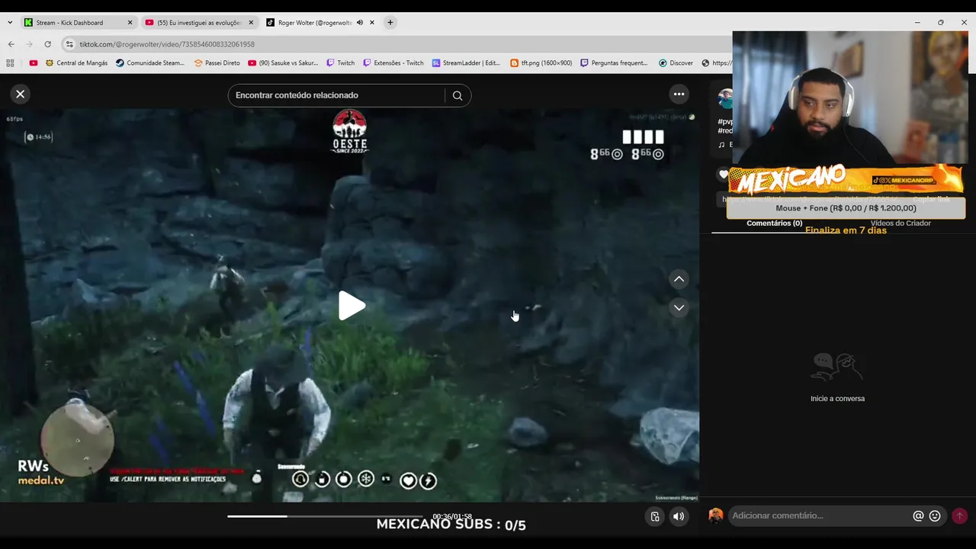The height and width of the screenshot is (549, 976).
Task: Open the three-dots more options menu
Action: coord(679,94)
